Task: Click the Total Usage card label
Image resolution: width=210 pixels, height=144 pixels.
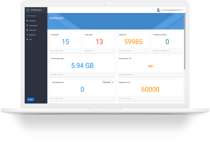Action: 55,35
